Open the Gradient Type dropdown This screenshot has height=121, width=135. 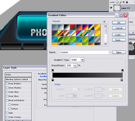[82, 59]
